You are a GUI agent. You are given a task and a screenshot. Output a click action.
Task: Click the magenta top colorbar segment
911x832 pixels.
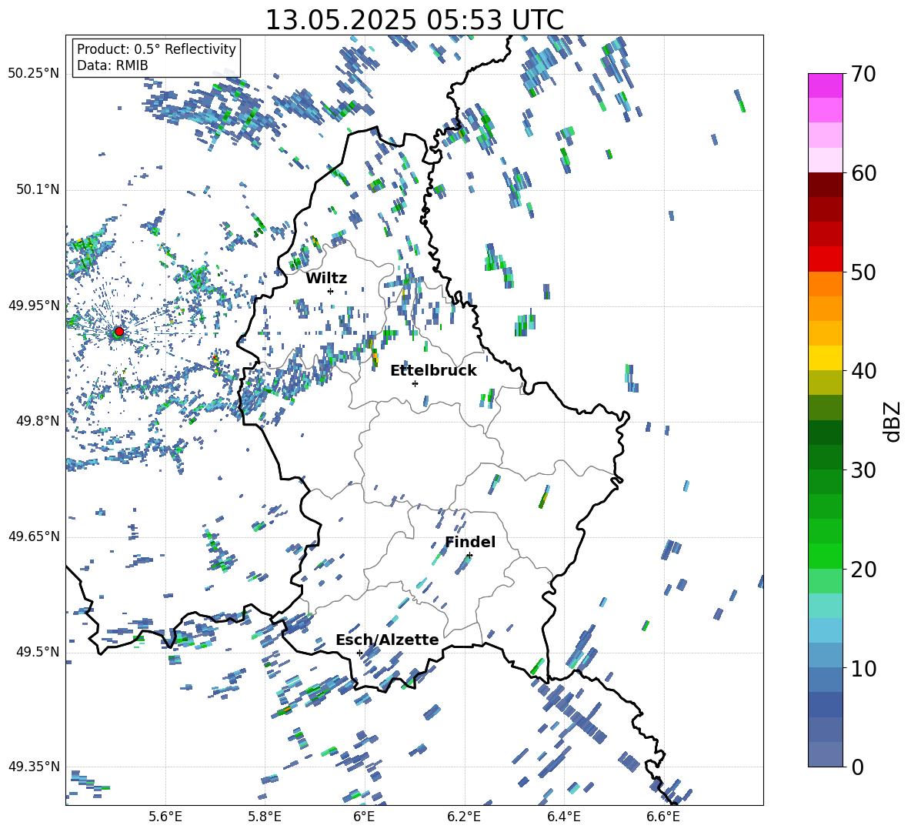[x=826, y=85]
